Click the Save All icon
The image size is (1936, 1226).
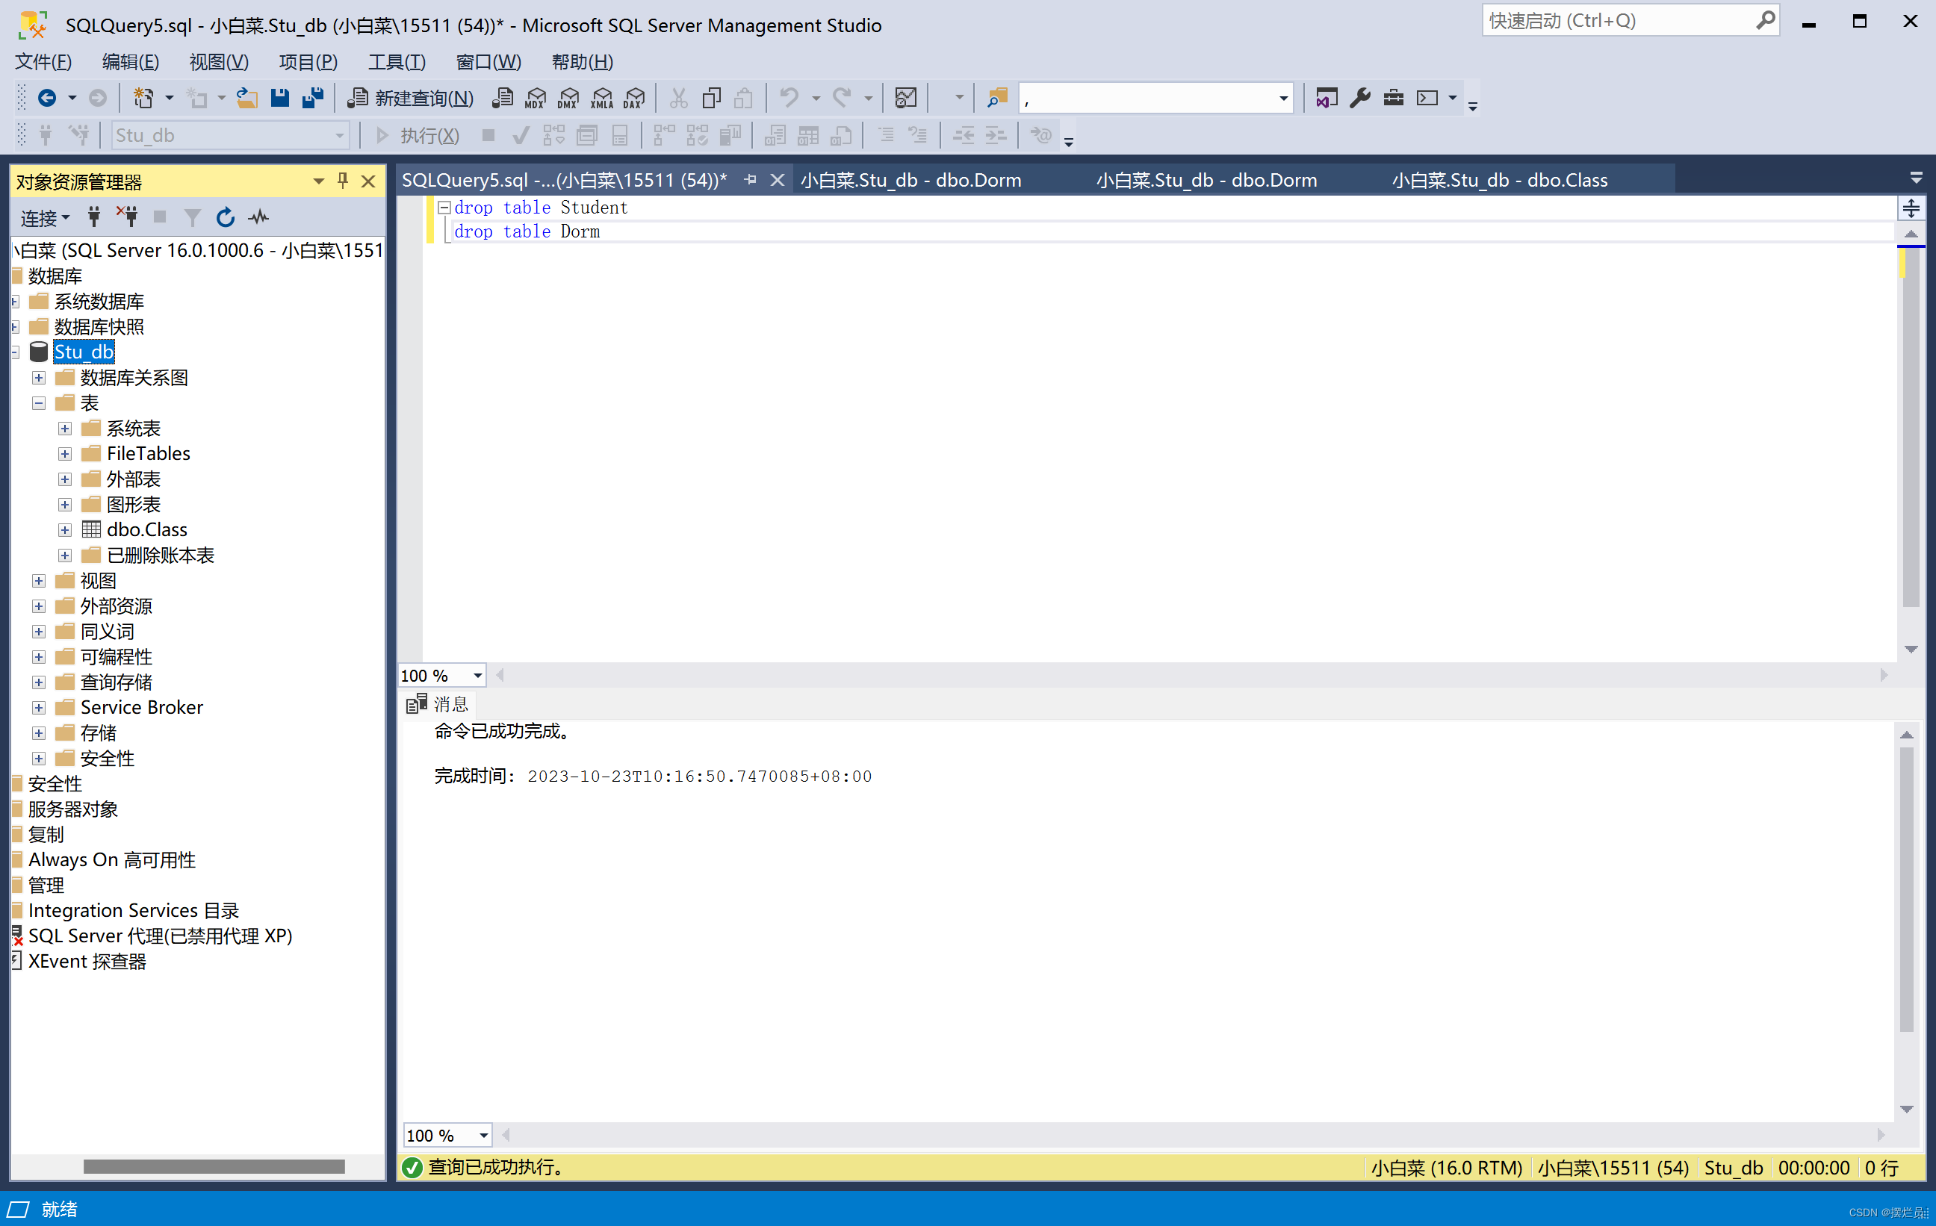point(312,98)
